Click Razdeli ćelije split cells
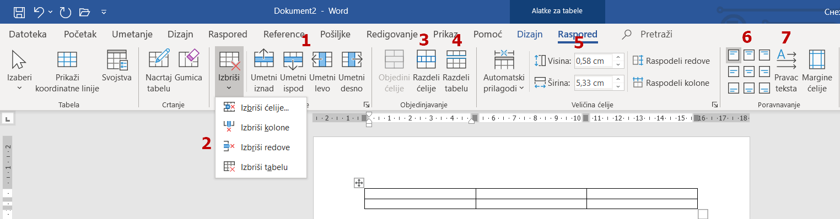The width and height of the screenshot is (840, 219). pos(426,71)
